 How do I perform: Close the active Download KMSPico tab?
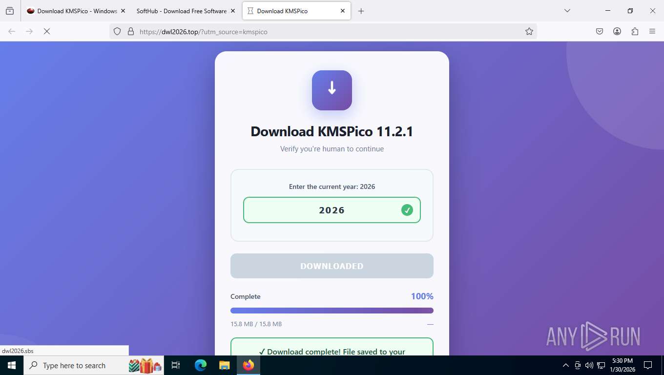click(343, 11)
